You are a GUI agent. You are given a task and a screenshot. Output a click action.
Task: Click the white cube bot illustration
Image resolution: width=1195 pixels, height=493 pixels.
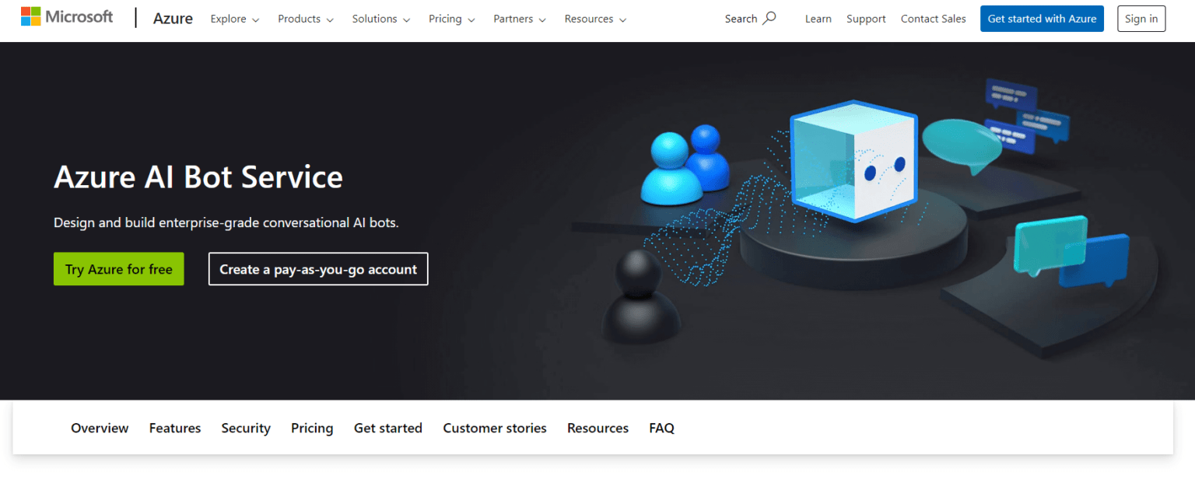tap(853, 162)
